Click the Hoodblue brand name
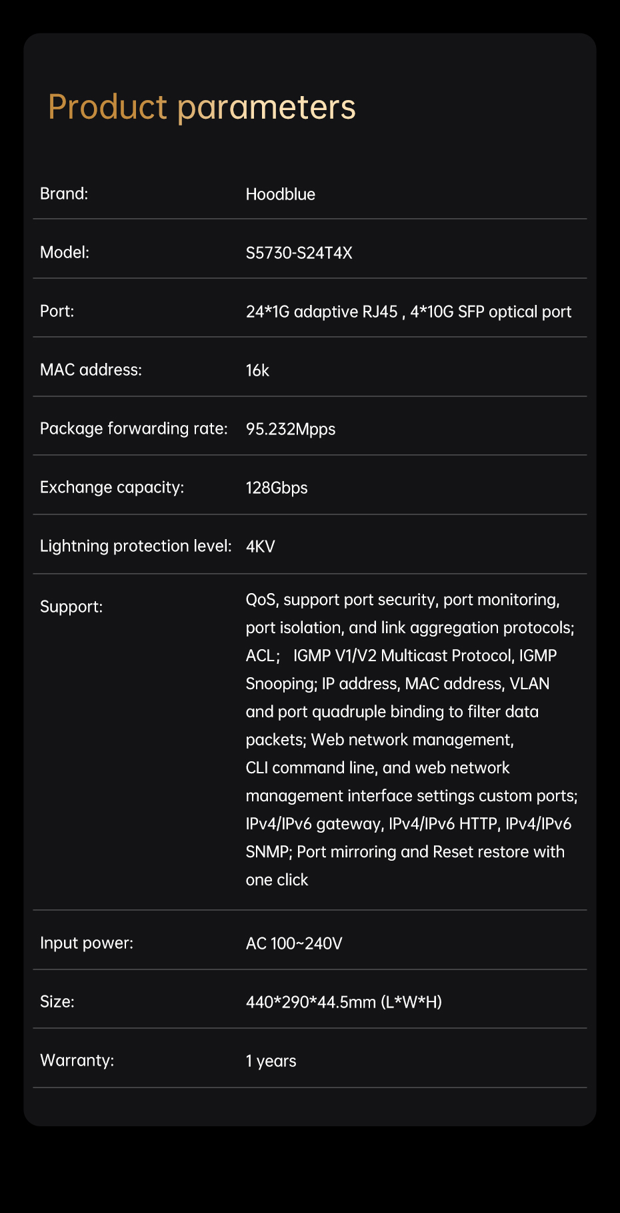 (281, 195)
